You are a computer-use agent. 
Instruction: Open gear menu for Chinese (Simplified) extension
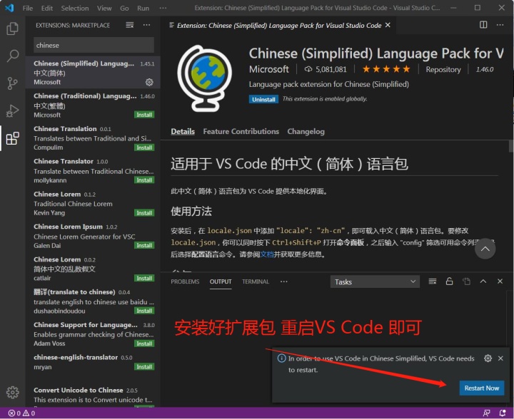click(149, 82)
